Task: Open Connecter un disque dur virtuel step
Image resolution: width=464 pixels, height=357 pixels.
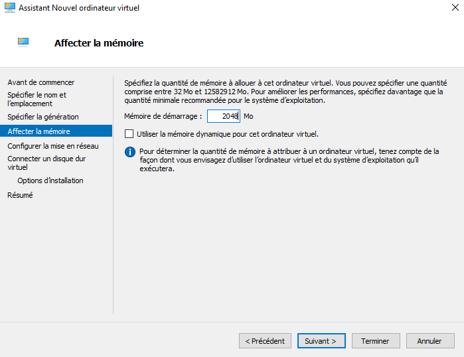Action: [46, 163]
